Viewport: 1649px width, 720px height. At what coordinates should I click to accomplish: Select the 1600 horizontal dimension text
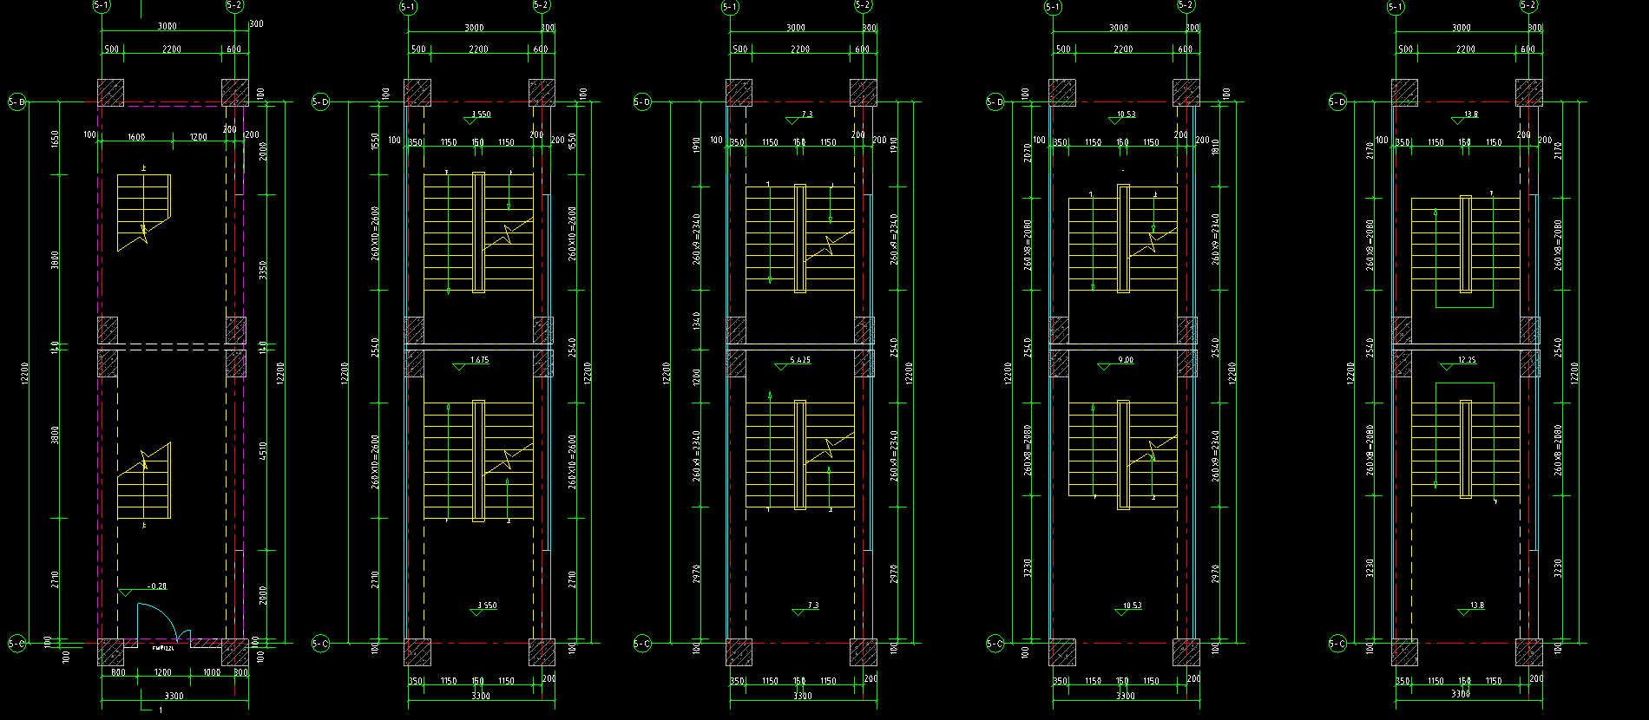coord(136,137)
